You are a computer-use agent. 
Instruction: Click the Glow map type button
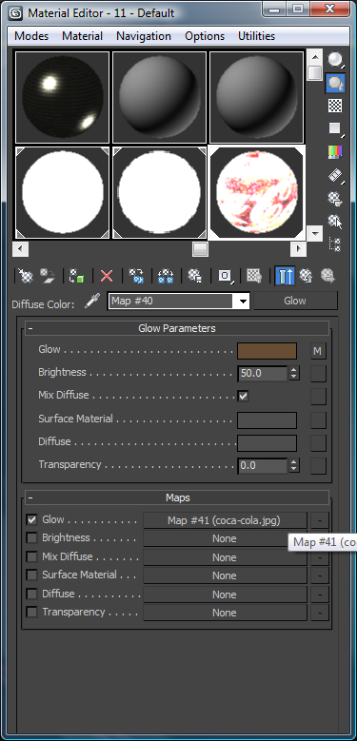pos(295,301)
